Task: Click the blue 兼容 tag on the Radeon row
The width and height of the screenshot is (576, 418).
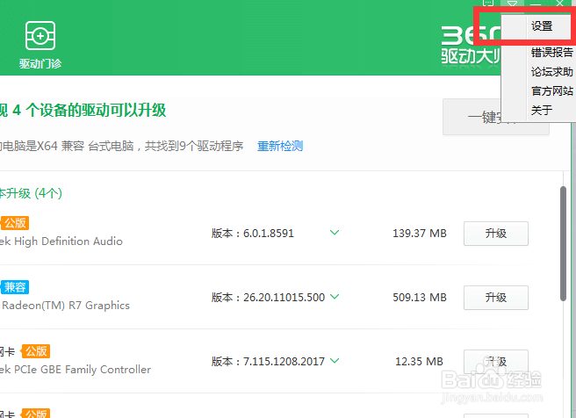Action: (15, 287)
